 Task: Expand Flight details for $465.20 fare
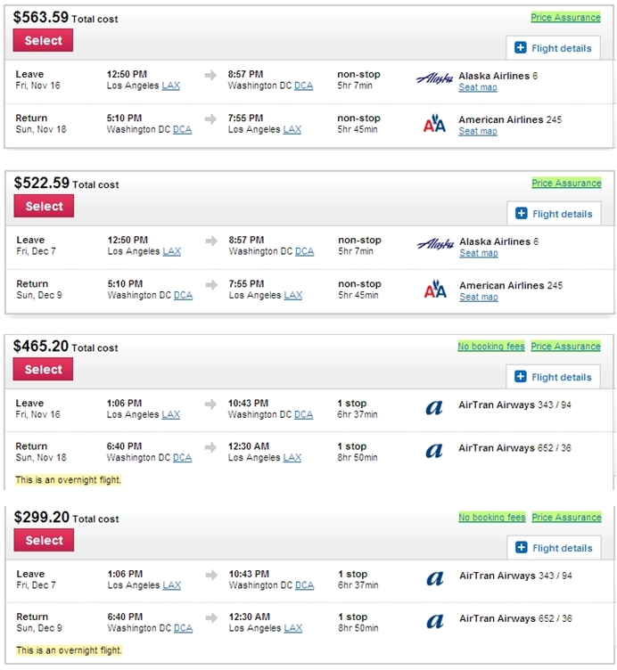point(554,377)
